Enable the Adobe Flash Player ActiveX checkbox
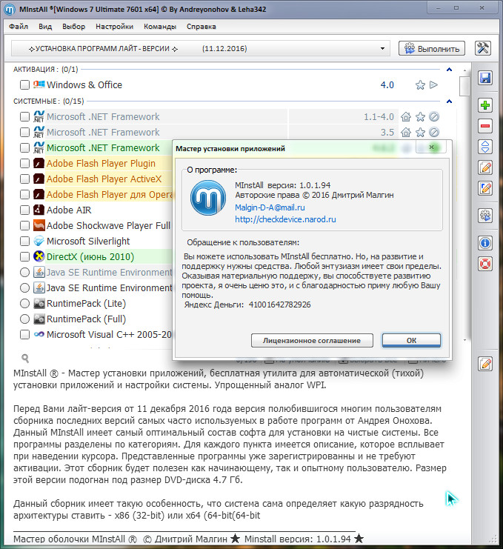The height and width of the screenshot is (549, 503). (24, 179)
